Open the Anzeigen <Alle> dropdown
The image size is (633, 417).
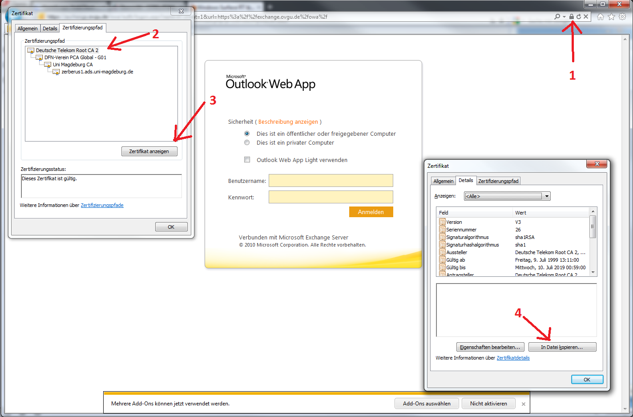click(x=507, y=196)
